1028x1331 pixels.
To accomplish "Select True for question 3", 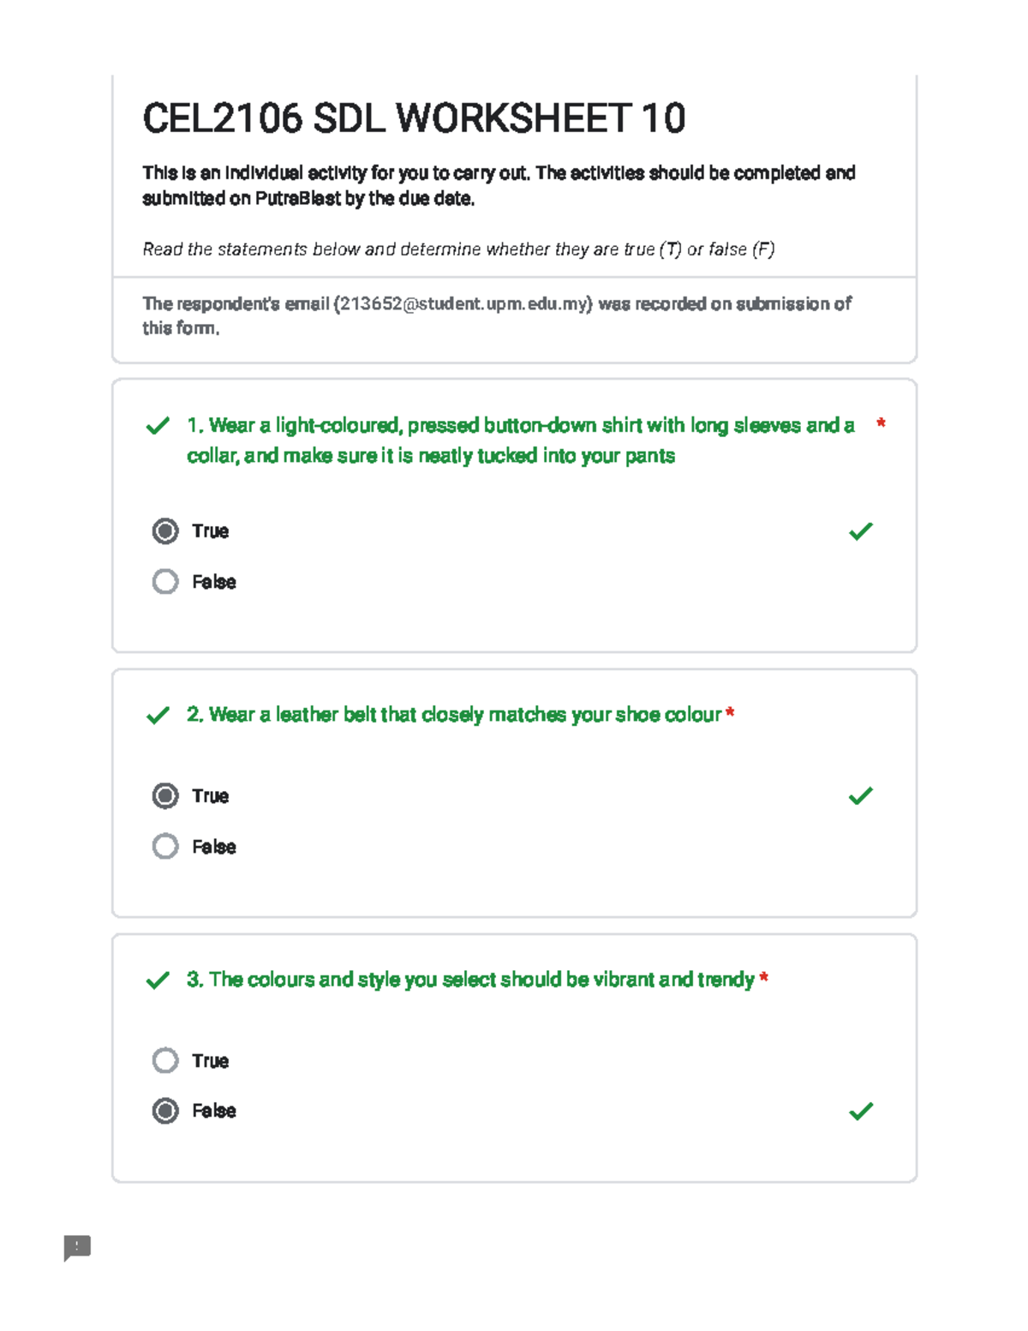I will click(x=165, y=1061).
